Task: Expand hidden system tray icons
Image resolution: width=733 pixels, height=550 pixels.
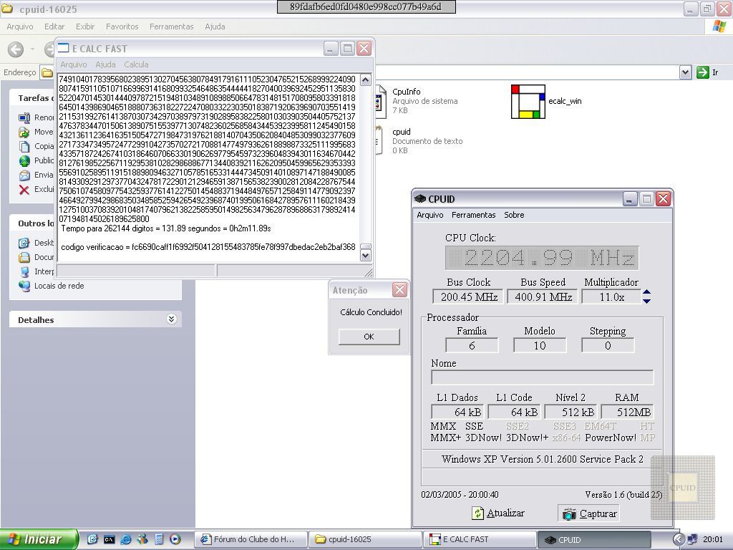Action: click(x=679, y=539)
